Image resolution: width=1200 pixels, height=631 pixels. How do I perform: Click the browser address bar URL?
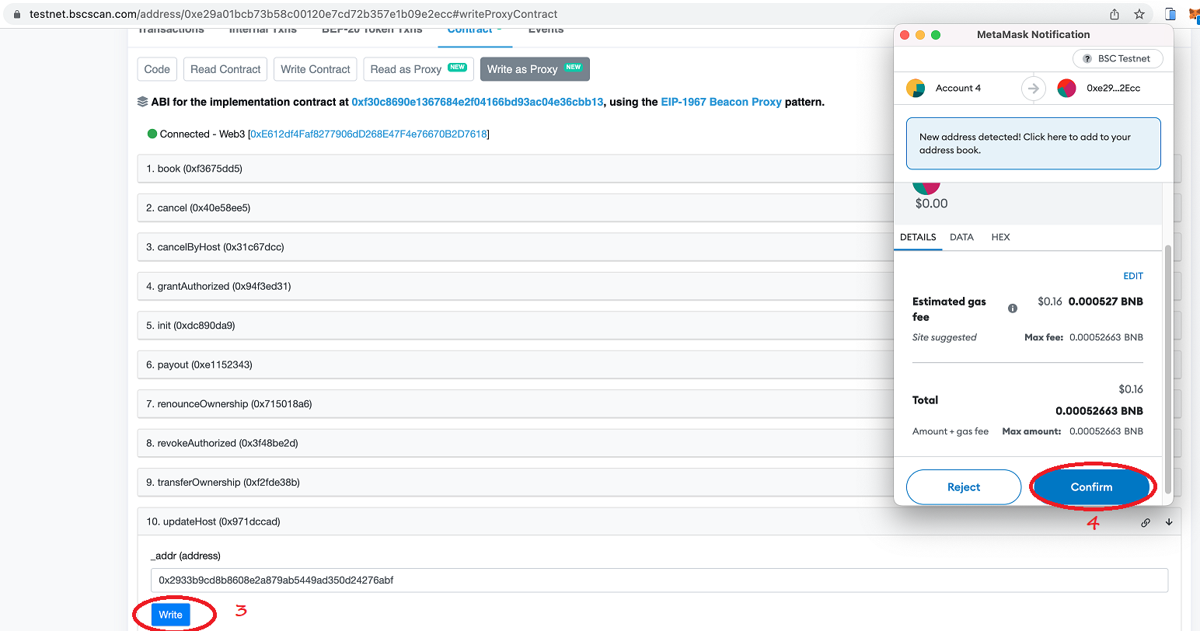click(x=294, y=14)
